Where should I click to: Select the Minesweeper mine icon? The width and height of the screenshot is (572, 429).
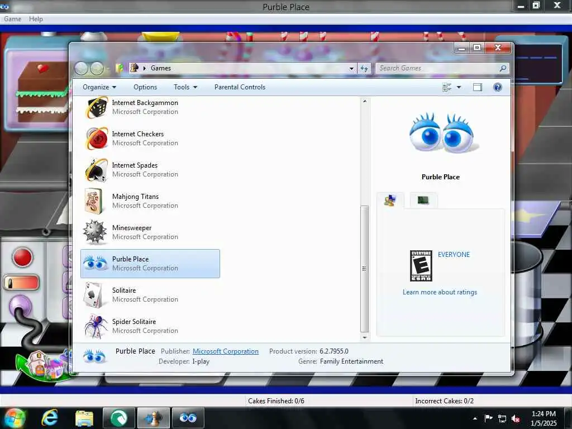click(95, 232)
